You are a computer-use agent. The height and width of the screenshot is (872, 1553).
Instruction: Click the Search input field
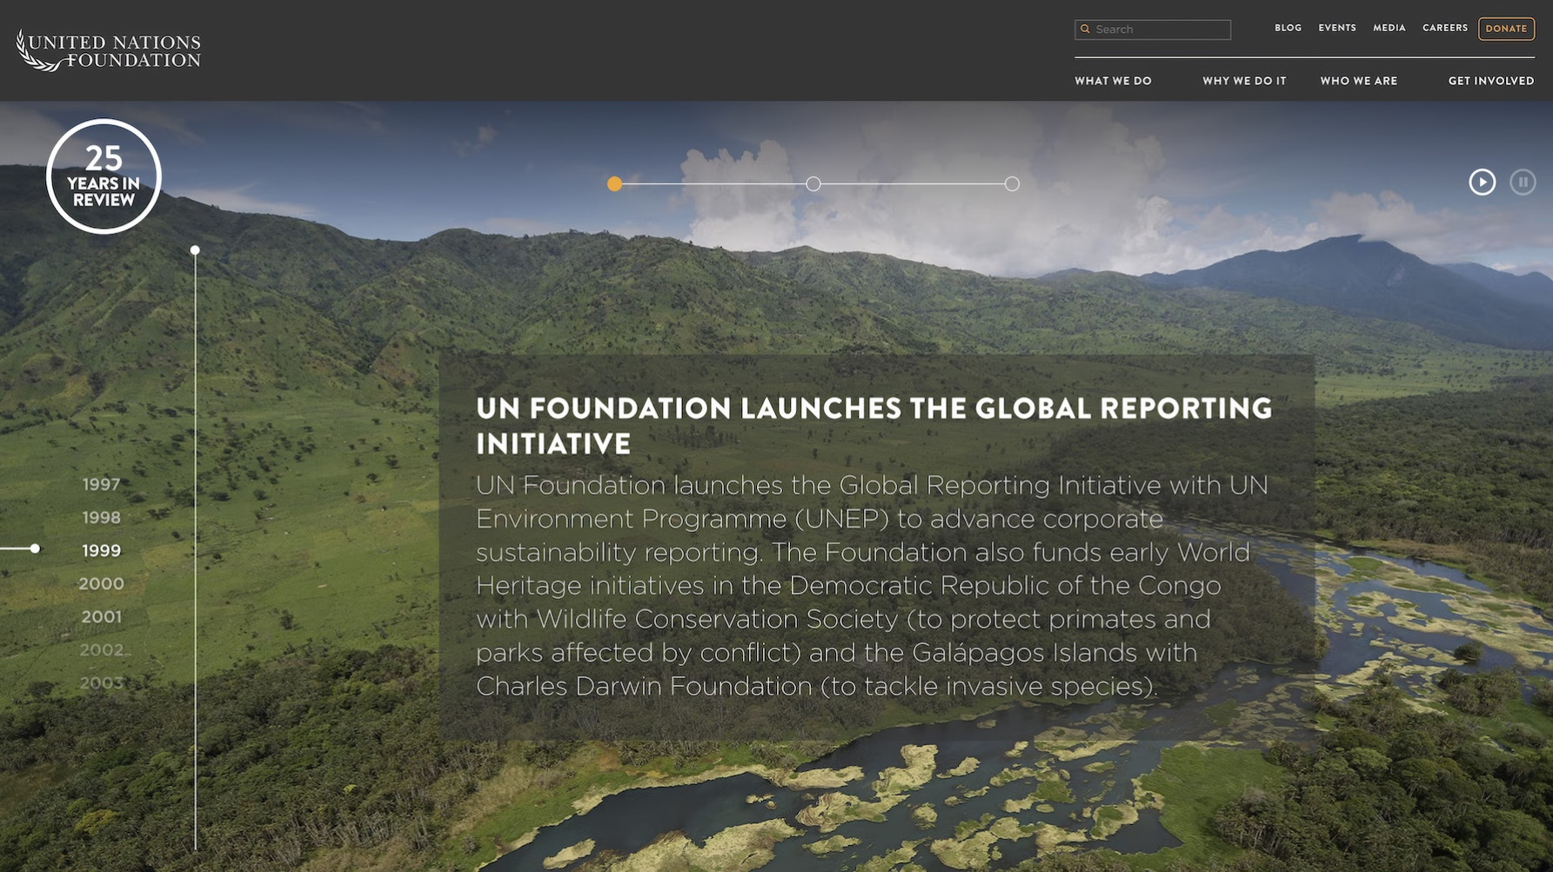1153,30
